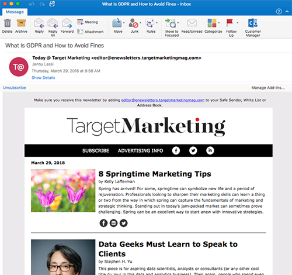Click the Redo arrow in title bar

tap(42, 4)
